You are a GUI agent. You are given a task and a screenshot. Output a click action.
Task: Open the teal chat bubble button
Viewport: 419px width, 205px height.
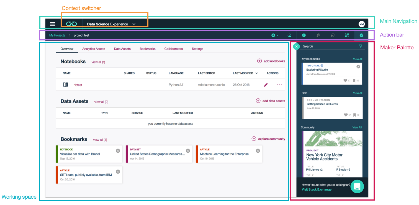pyautogui.click(x=357, y=186)
